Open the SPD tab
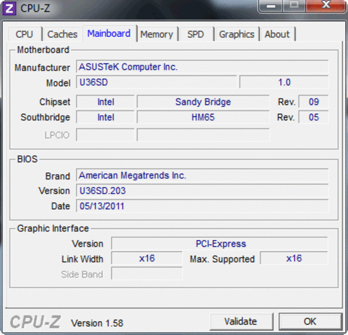The height and width of the screenshot is (335, 348). (x=196, y=34)
